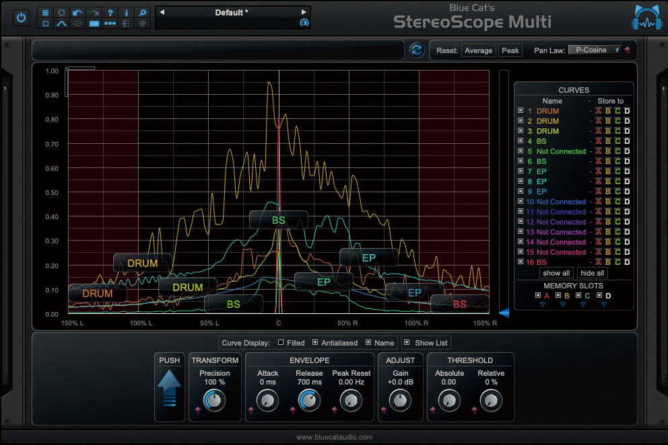Click the Release 700 ms knob
The width and height of the screenshot is (668, 445).
[x=309, y=401]
